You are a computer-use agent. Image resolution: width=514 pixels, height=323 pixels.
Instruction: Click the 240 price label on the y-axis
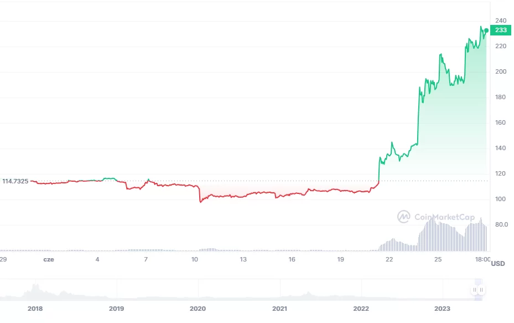[501, 20]
